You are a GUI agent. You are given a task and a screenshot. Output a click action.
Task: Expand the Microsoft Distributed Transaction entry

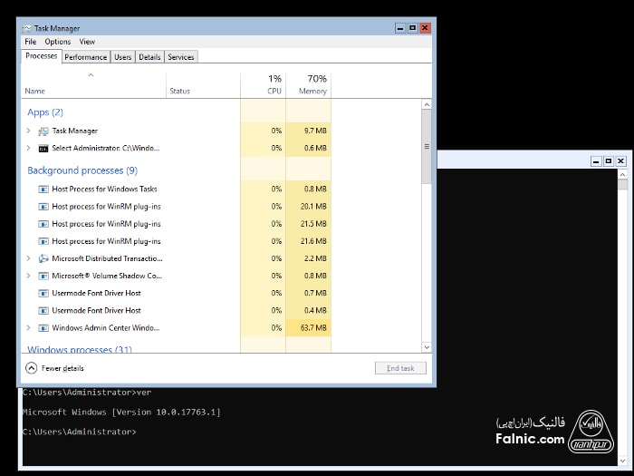(29, 258)
